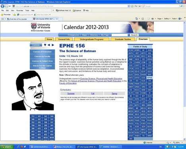Click the Favorites star button

pyautogui.click(x=6, y=15)
